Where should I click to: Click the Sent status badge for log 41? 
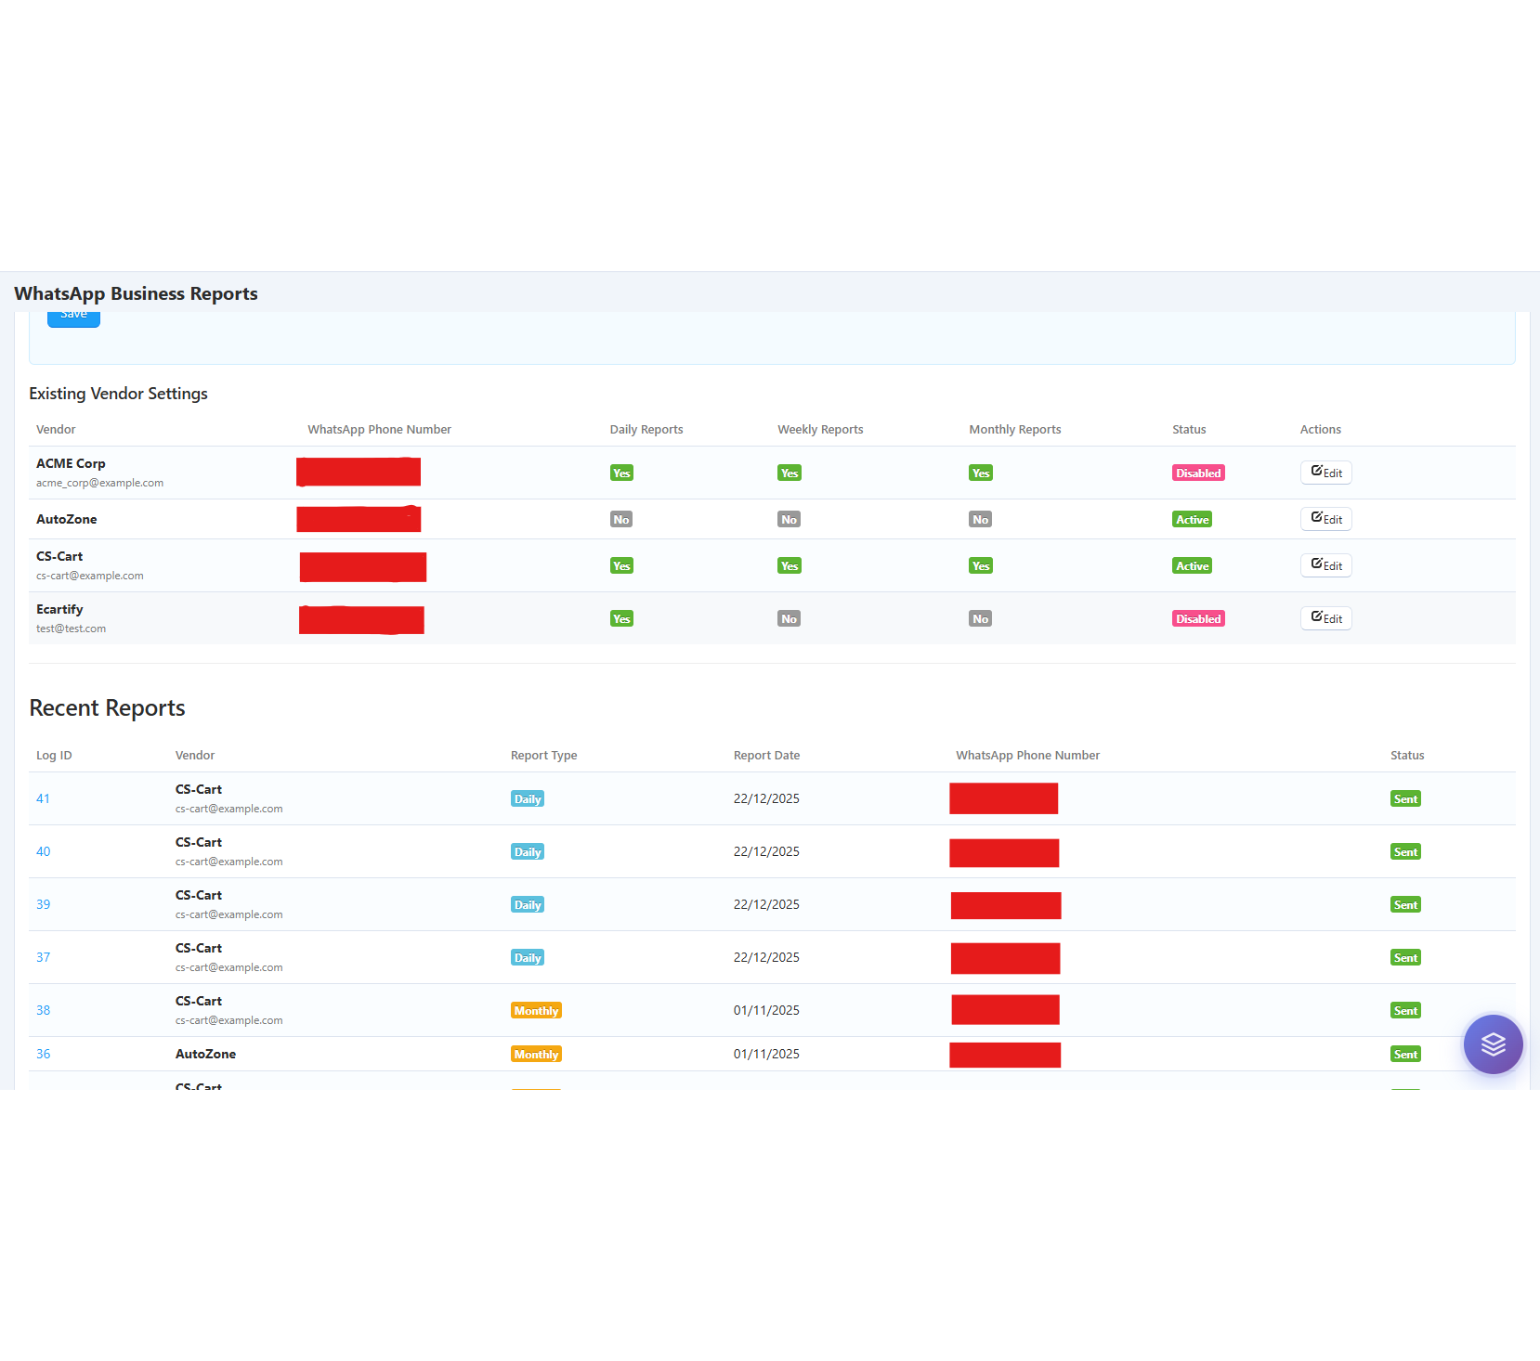1405,799
